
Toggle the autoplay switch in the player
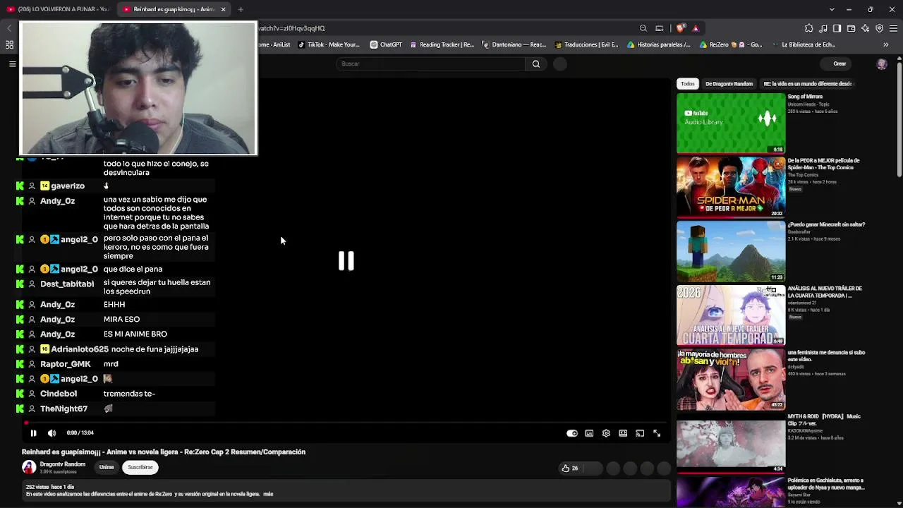point(572,433)
